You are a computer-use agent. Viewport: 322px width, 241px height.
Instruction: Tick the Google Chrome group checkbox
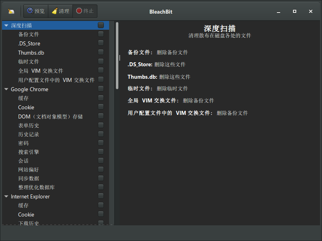tap(101, 88)
